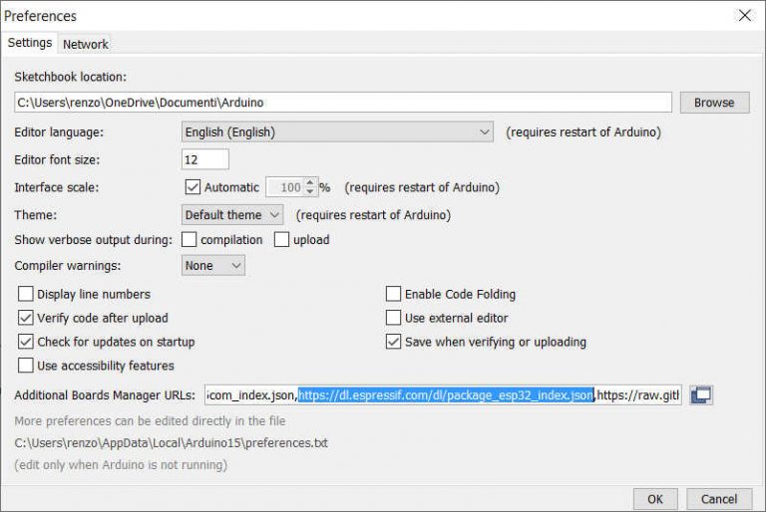The height and width of the screenshot is (512, 766).
Task: Enable Display line numbers
Action: pyautogui.click(x=25, y=294)
